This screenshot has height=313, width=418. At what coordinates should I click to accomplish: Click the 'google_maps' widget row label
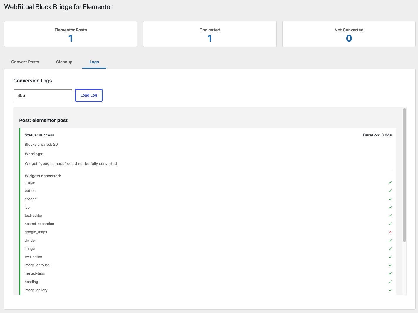[x=36, y=232]
